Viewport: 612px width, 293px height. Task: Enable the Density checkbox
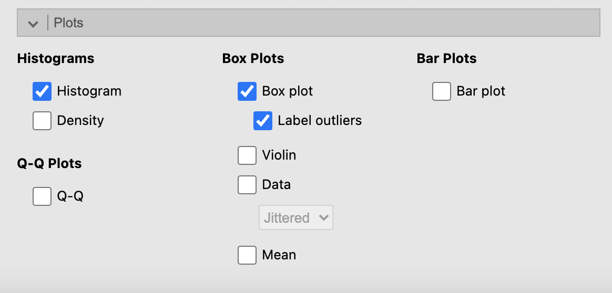[42, 121]
